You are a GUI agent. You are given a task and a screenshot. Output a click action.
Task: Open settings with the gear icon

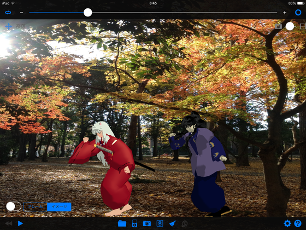(287, 223)
